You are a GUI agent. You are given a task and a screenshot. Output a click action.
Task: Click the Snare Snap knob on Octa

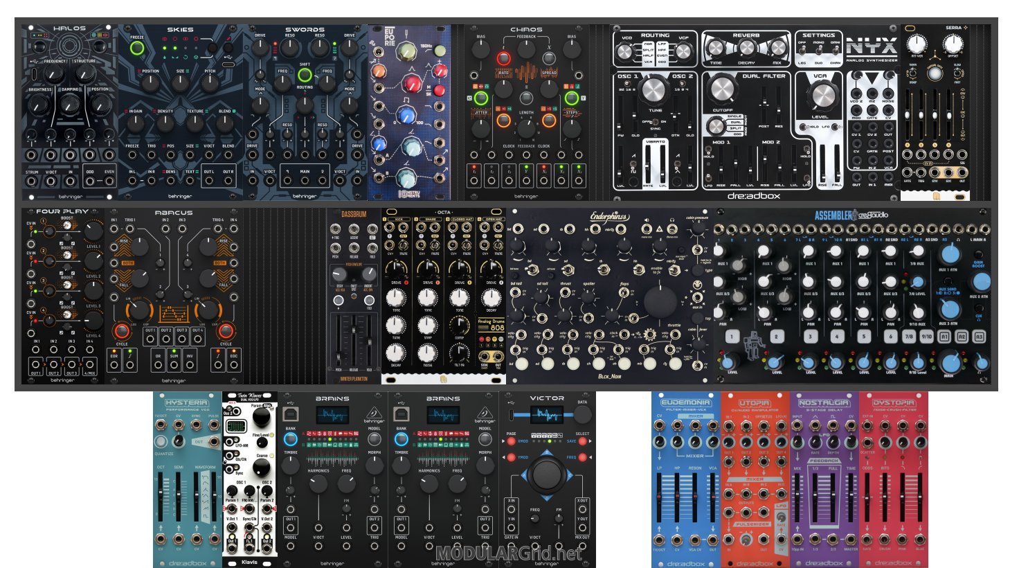tap(427, 325)
